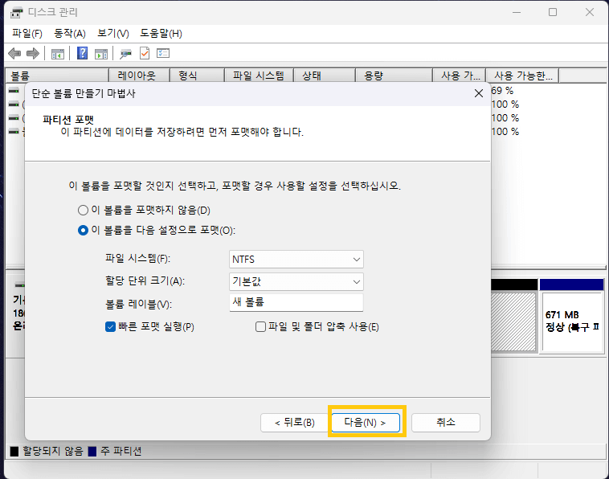Select the second volume row disk icon
The width and height of the screenshot is (609, 479).
(x=14, y=104)
